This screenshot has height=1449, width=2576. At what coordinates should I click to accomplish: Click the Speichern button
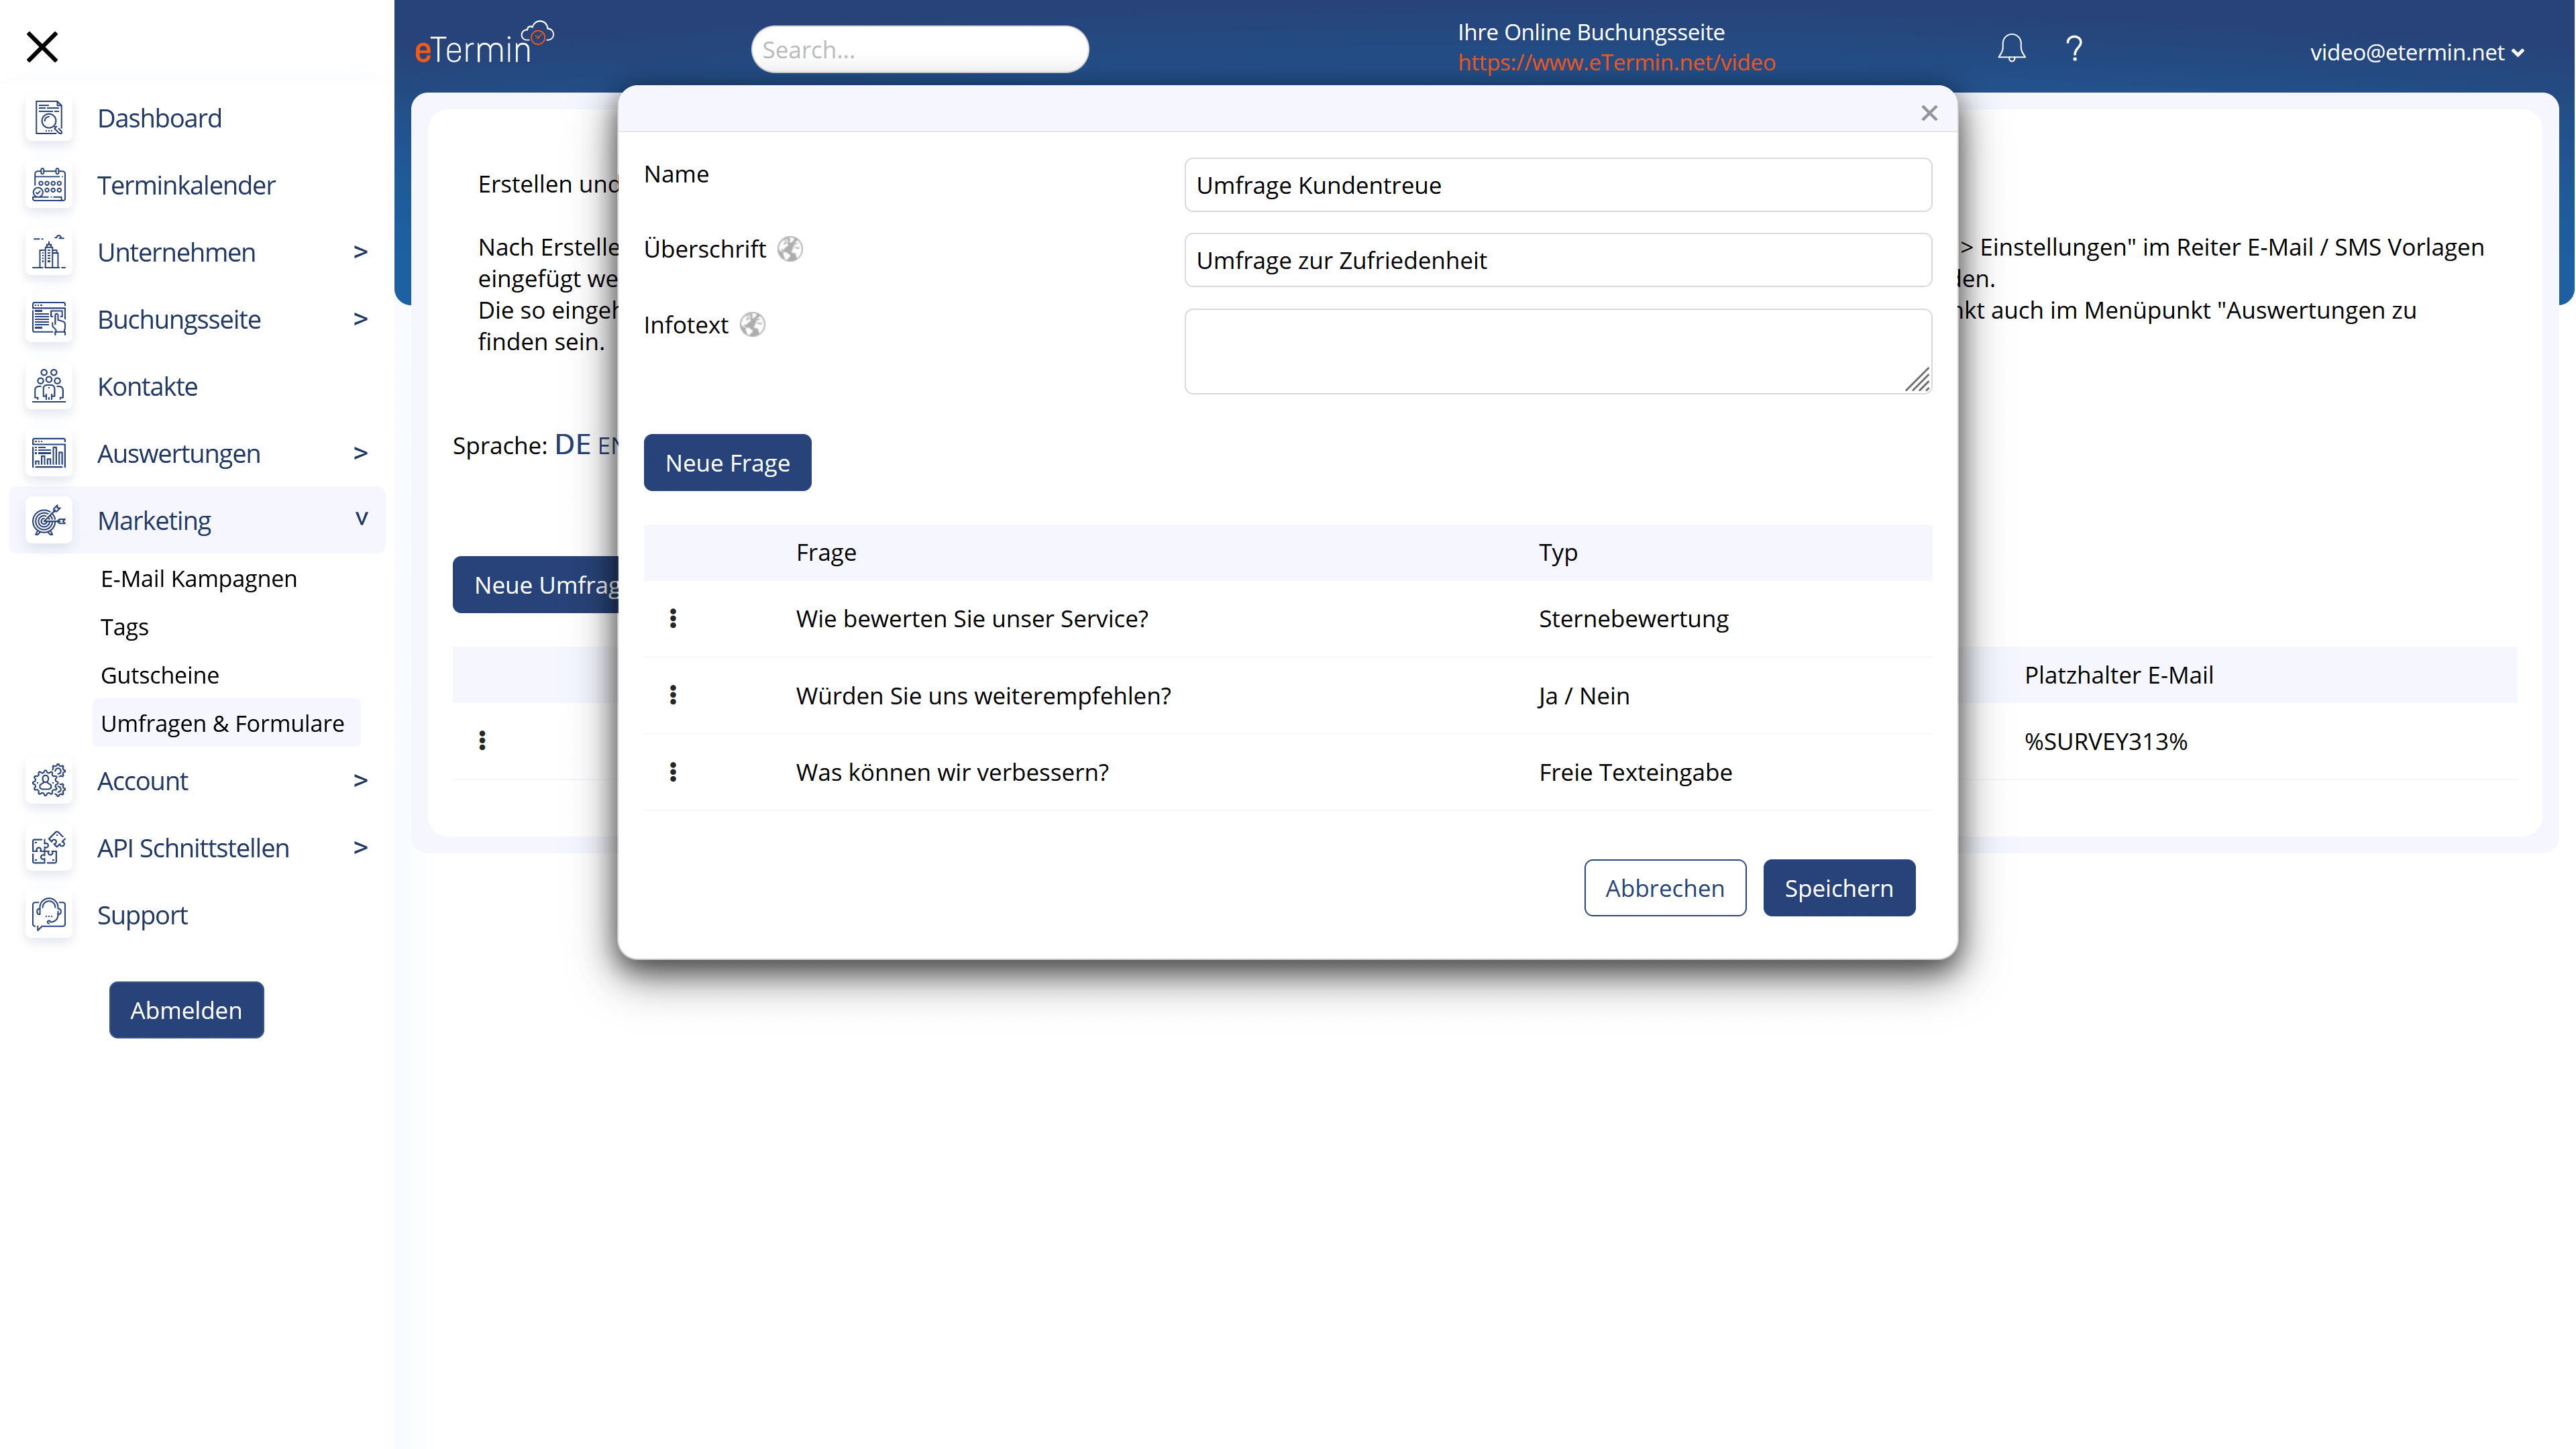[1838, 887]
